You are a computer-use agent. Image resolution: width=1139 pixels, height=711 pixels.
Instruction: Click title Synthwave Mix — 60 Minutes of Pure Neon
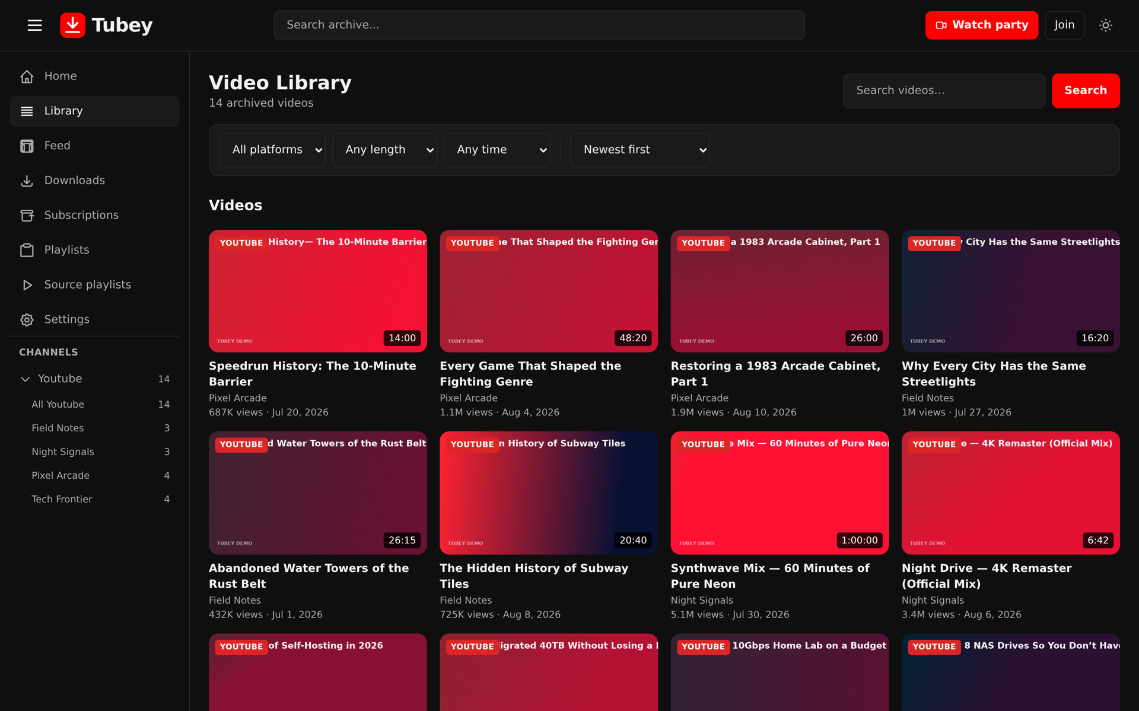770,576
